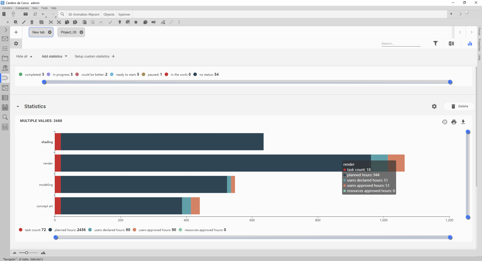Click the left handle of the chart's bottom slider
This screenshot has height=261, width=482.
[x=56, y=237]
